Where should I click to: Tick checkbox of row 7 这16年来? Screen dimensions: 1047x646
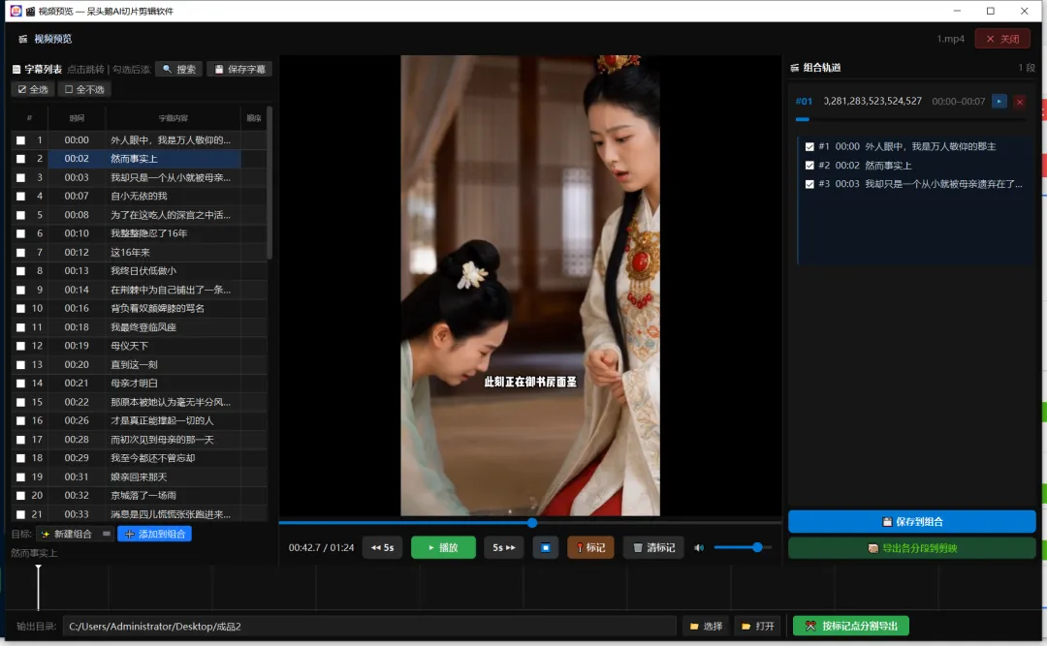click(20, 252)
